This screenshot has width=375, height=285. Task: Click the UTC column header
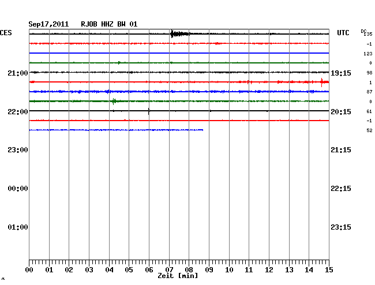click(343, 33)
